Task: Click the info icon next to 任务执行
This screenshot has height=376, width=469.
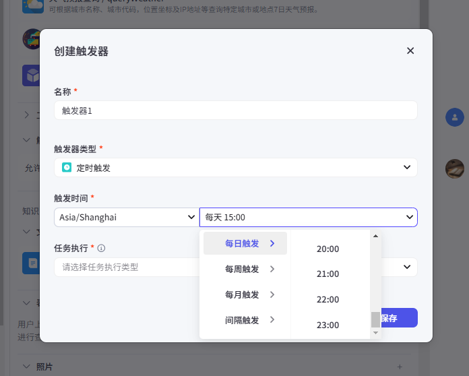Action: 101,248
